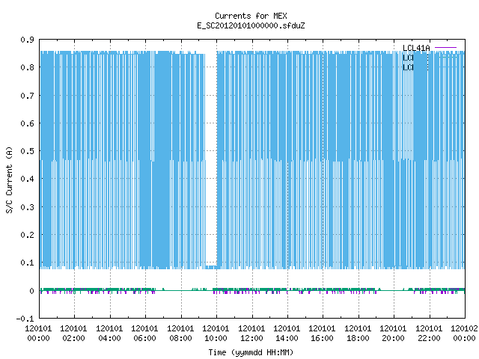This screenshot has height=359, width=479.
Task: Select the x-axis tick '120101 14:00'
Action: (x=287, y=334)
